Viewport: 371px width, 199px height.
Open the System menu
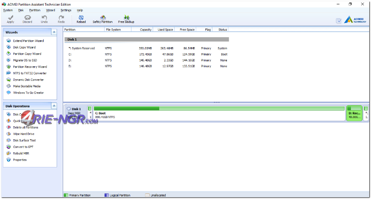click(x=8, y=10)
